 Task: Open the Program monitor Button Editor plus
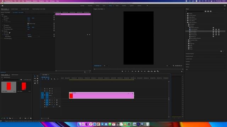[182, 71]
